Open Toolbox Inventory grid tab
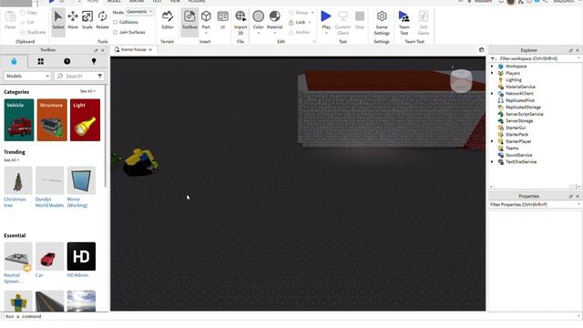The image size is (583, 328). click(40, 61)
